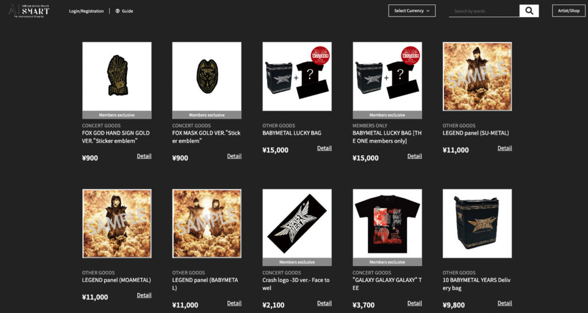Open the FOX GOD HAND SIGN sticker thumbnail
The width and height of the screenshot is (588, 313).
tap(117, 80)
